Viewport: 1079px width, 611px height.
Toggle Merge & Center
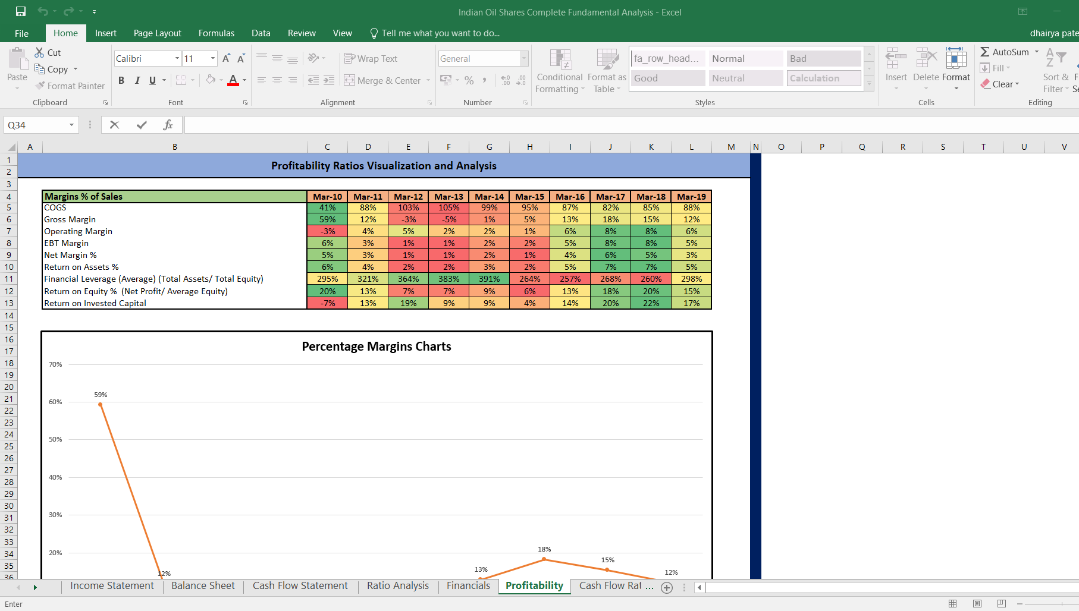pyautogui.click(x=382, y=80)
